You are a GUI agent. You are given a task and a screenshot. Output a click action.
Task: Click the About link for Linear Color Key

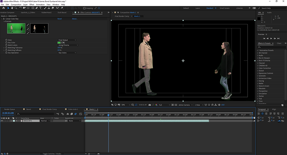click(x=74, y=19)
